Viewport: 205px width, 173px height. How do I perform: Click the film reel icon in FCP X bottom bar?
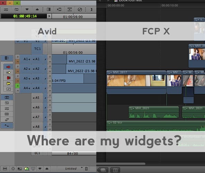[103, 170]
